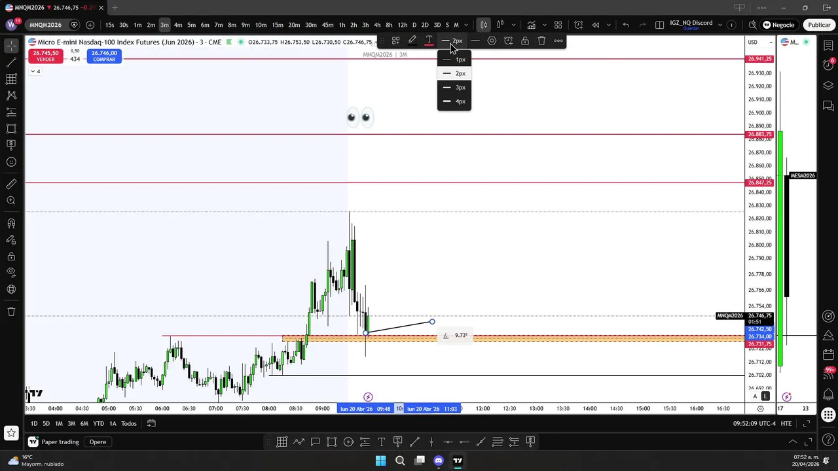838x471 pixels.
Task: Open the layout grid templates icon
Action: coord(558,25)
